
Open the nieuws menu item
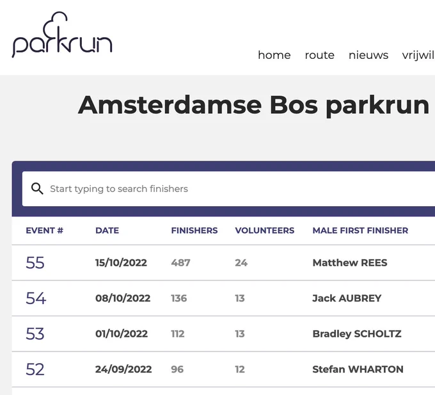[x=368, y=55]
